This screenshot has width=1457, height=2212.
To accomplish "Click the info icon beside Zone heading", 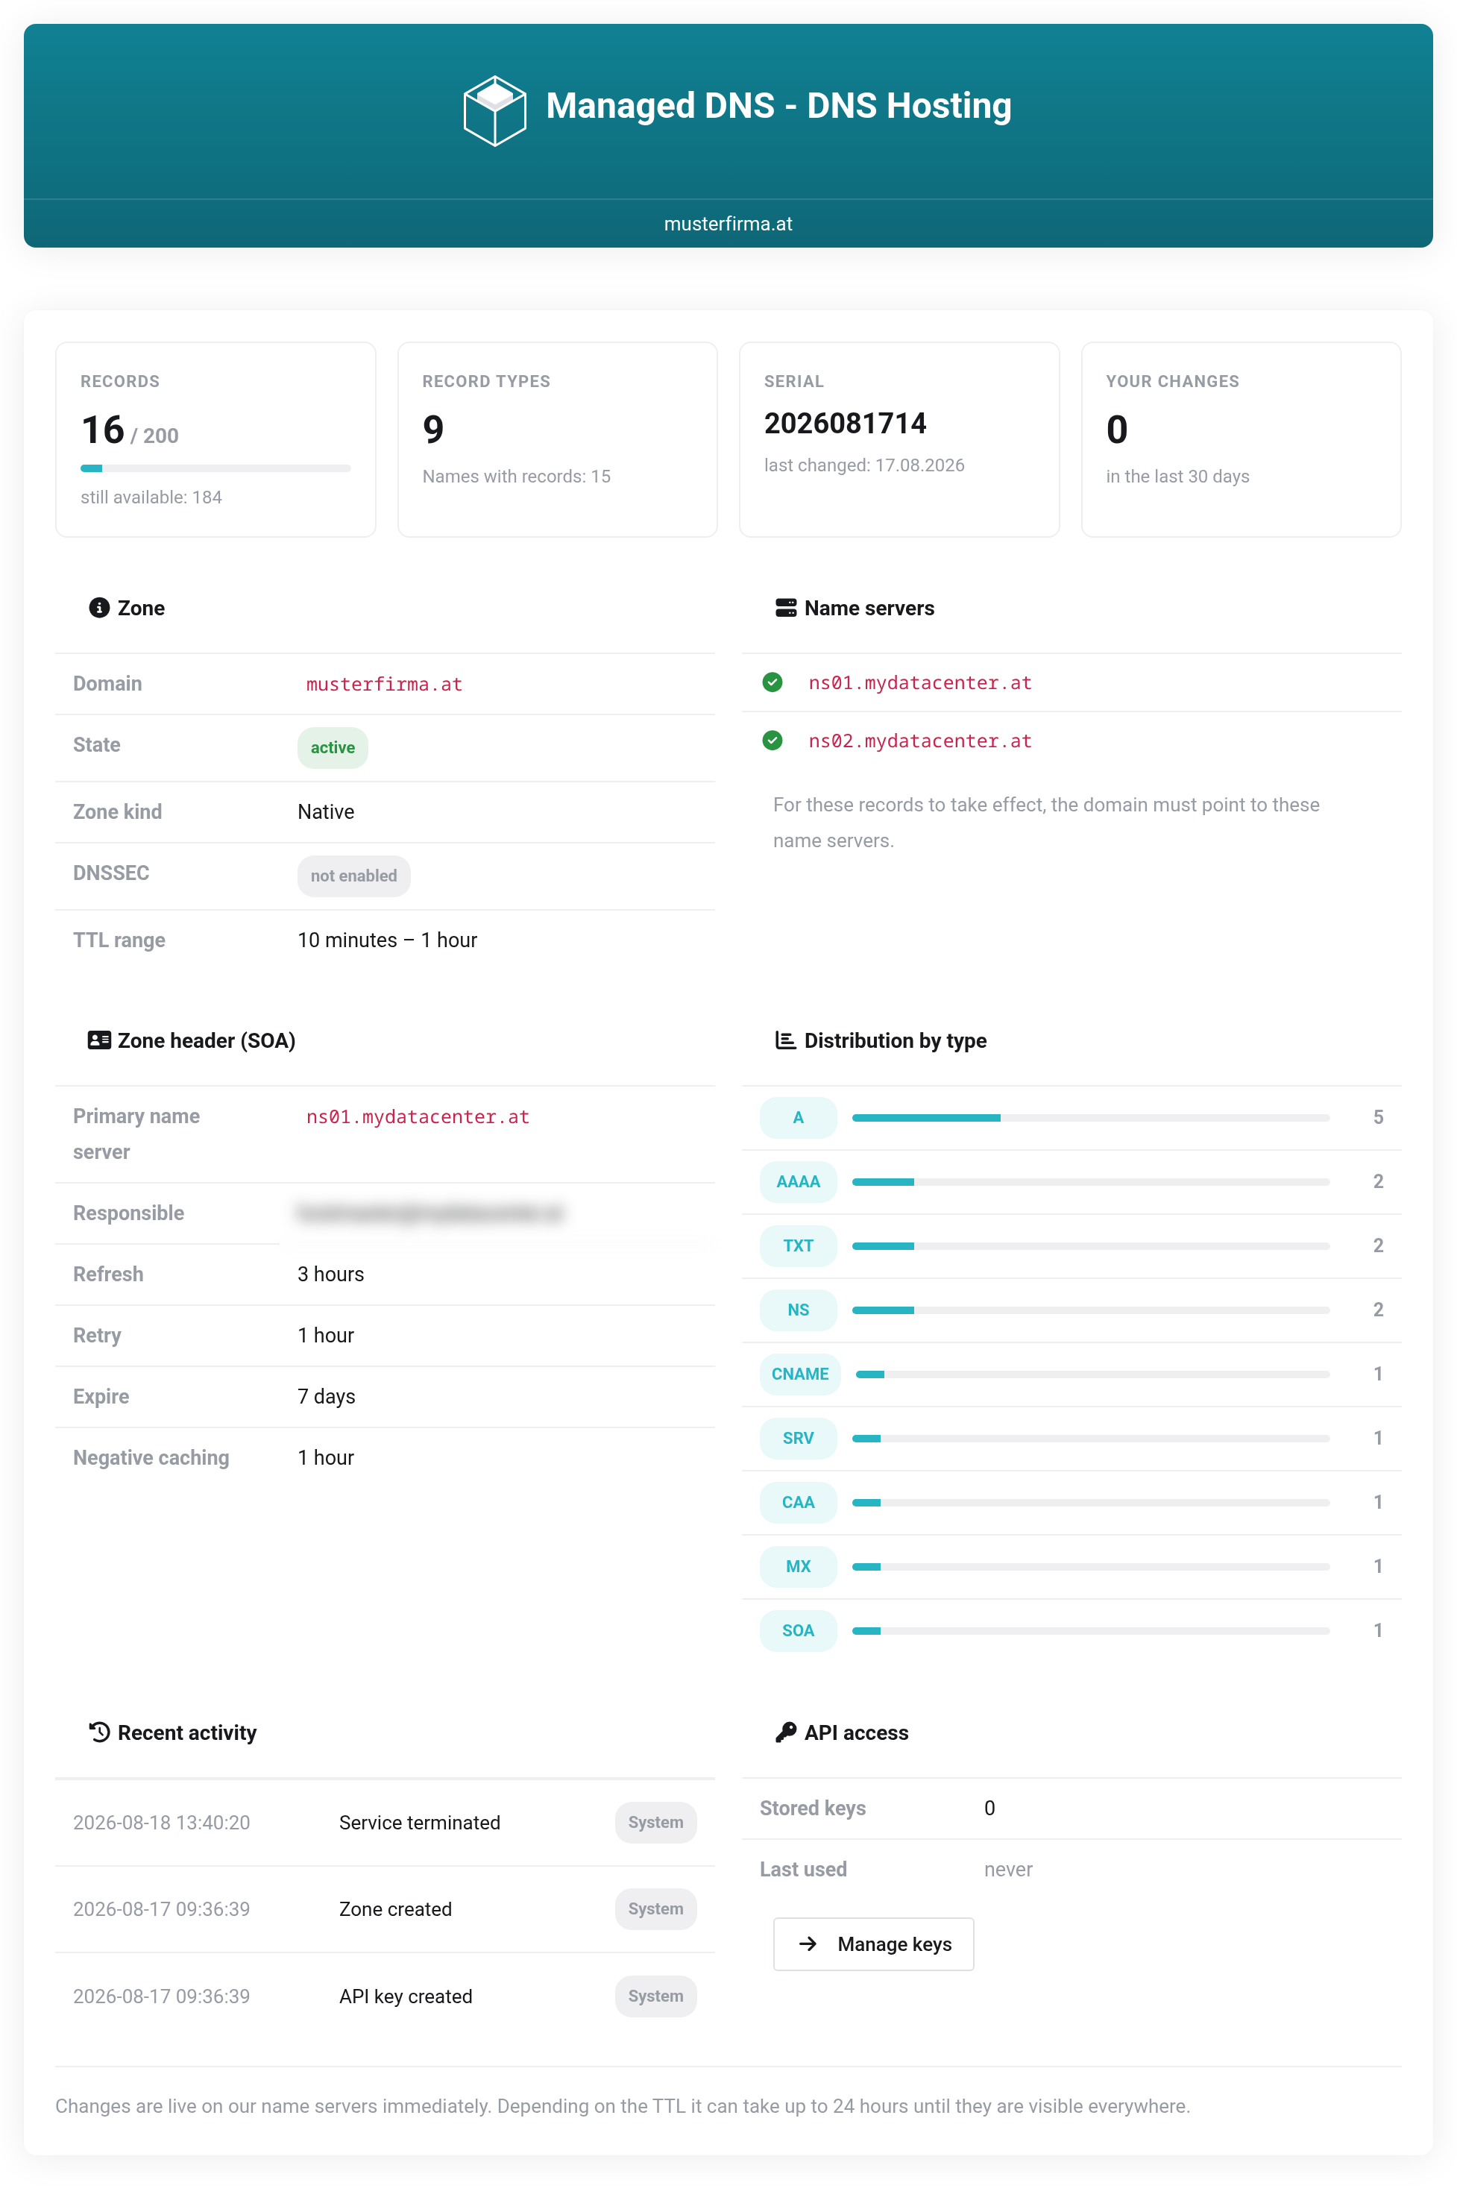I will pyautogui.click(x=98, y=608).
